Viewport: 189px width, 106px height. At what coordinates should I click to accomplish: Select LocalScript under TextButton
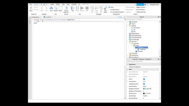(x=142, y=49)
